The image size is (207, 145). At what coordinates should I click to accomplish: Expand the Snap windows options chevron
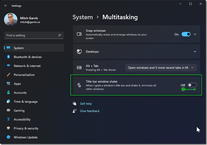coord(195,34)
